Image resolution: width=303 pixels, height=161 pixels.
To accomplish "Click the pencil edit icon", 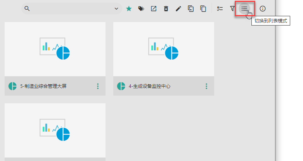I will pyautogui.click(x=178, y=9).
